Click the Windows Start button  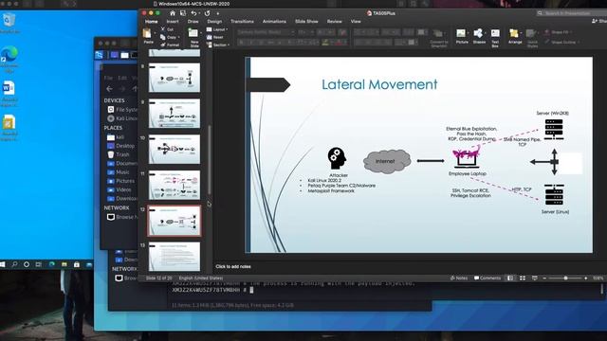tap(3, 264)
